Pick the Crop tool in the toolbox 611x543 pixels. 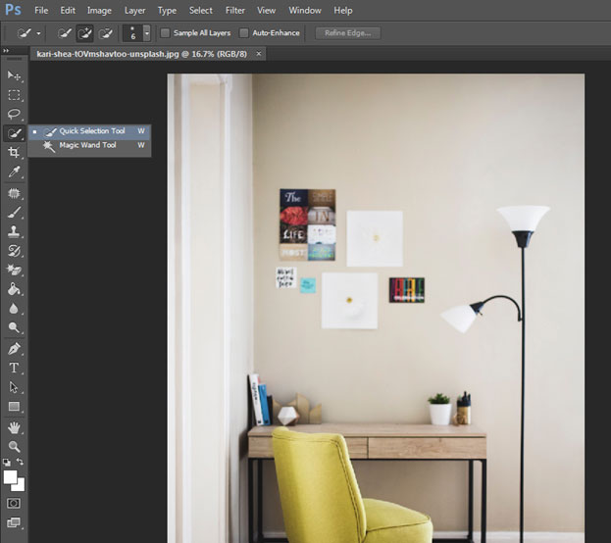14,153
